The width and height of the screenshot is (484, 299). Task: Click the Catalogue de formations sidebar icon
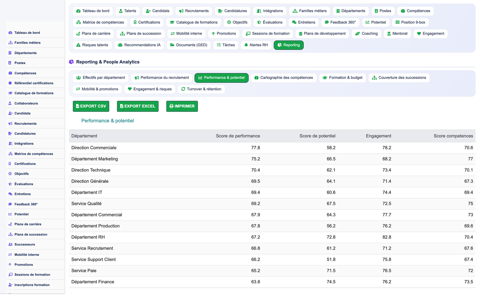tap(10, 93)
